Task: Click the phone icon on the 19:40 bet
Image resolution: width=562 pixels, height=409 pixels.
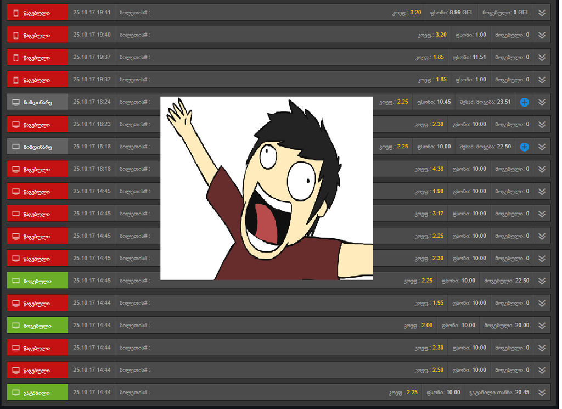Action: point(16,36)
